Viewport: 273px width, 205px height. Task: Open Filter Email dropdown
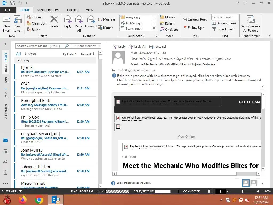coord(224,29)
